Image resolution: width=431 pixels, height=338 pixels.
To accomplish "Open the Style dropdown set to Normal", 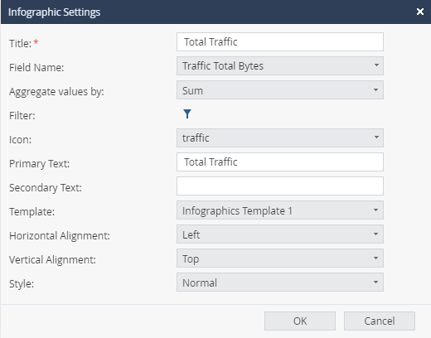I will tap(280, 282).
